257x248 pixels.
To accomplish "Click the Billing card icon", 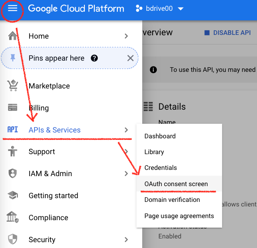I will point(12,108).
